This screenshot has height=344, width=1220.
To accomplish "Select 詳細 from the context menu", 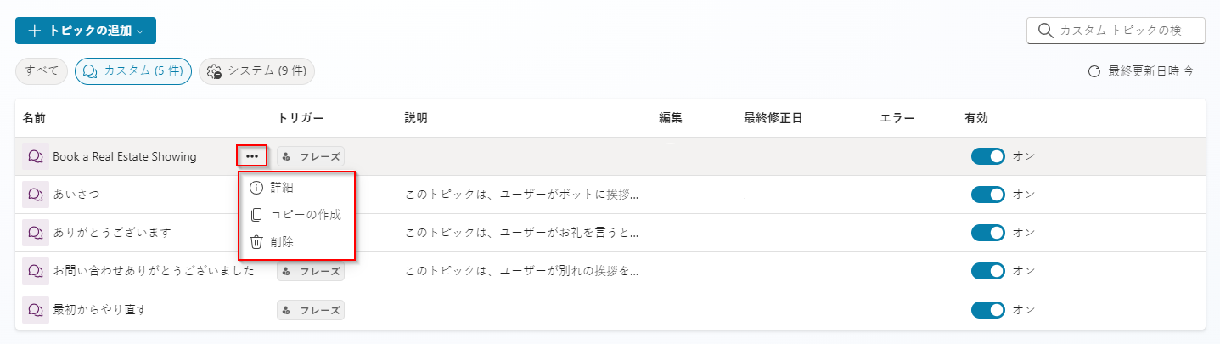I will click(x=282, y=188).
